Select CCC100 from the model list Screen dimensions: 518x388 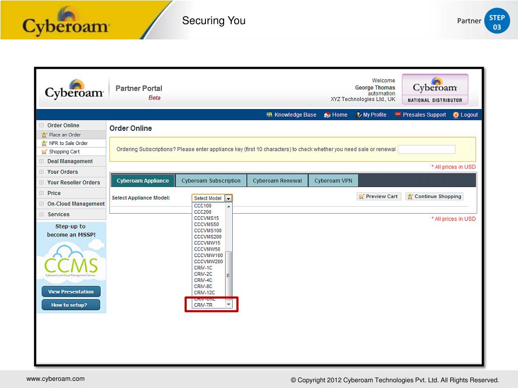click(x=209, y=206)
